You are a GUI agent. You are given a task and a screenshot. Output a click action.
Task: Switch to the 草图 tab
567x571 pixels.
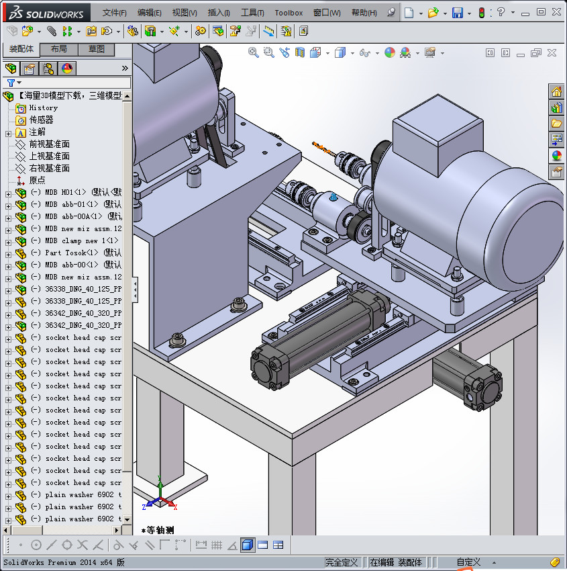point(97,49)
